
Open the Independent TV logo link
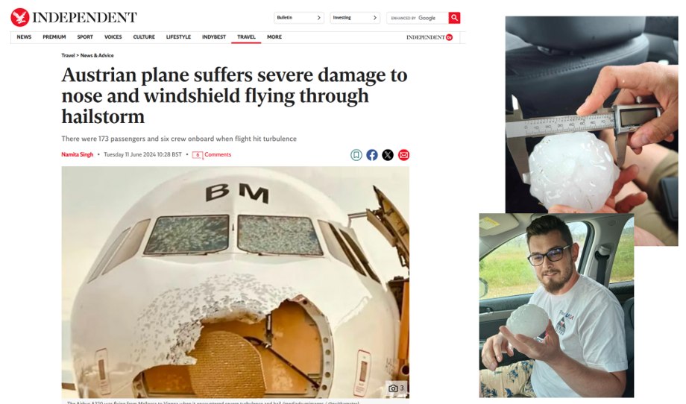coord(429,37)
